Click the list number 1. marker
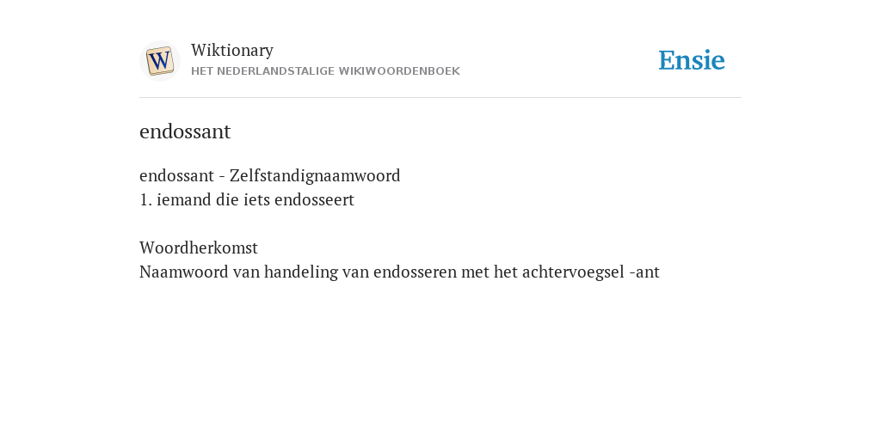881x440 pixels. (145, 200)
